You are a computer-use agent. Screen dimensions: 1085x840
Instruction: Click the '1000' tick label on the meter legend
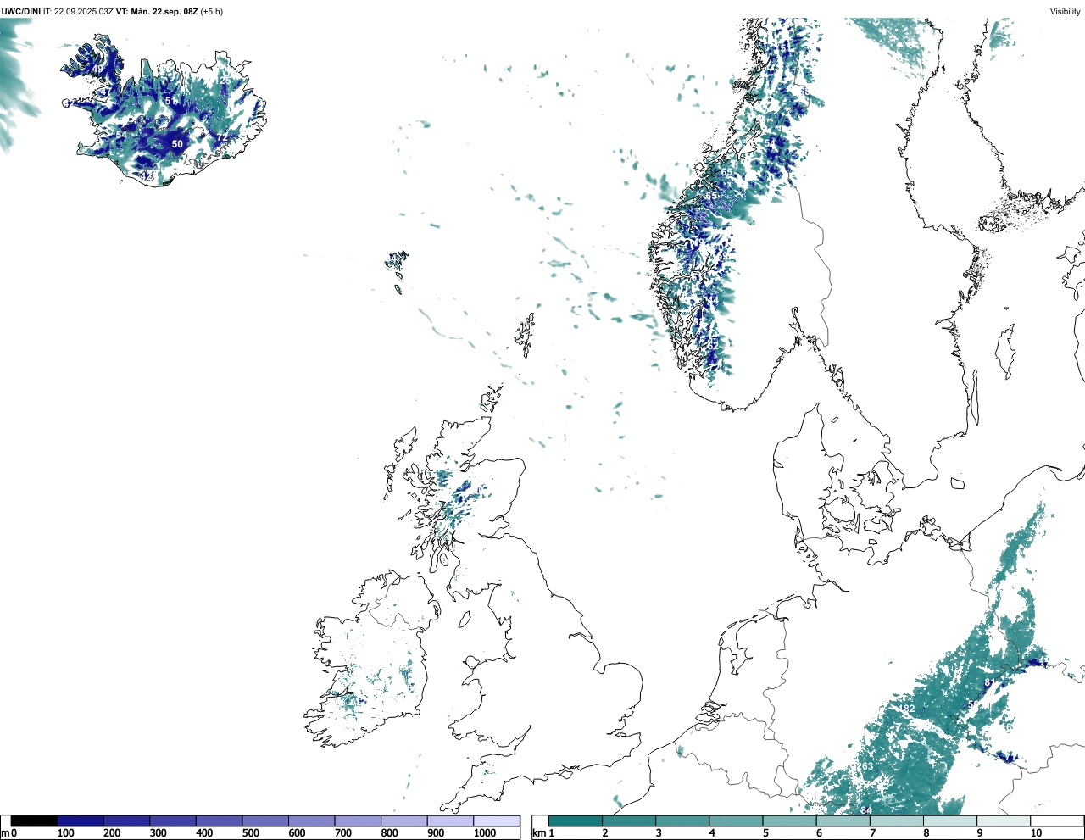coord(485,833)
